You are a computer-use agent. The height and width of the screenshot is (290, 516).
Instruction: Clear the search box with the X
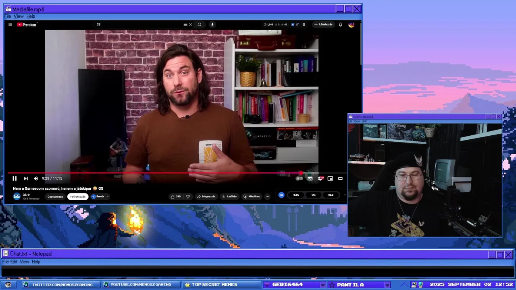point(191,25)
